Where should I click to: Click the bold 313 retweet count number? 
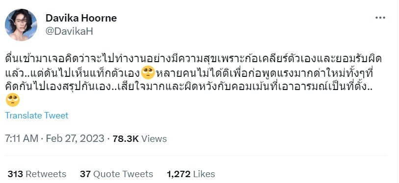(15, 174)
